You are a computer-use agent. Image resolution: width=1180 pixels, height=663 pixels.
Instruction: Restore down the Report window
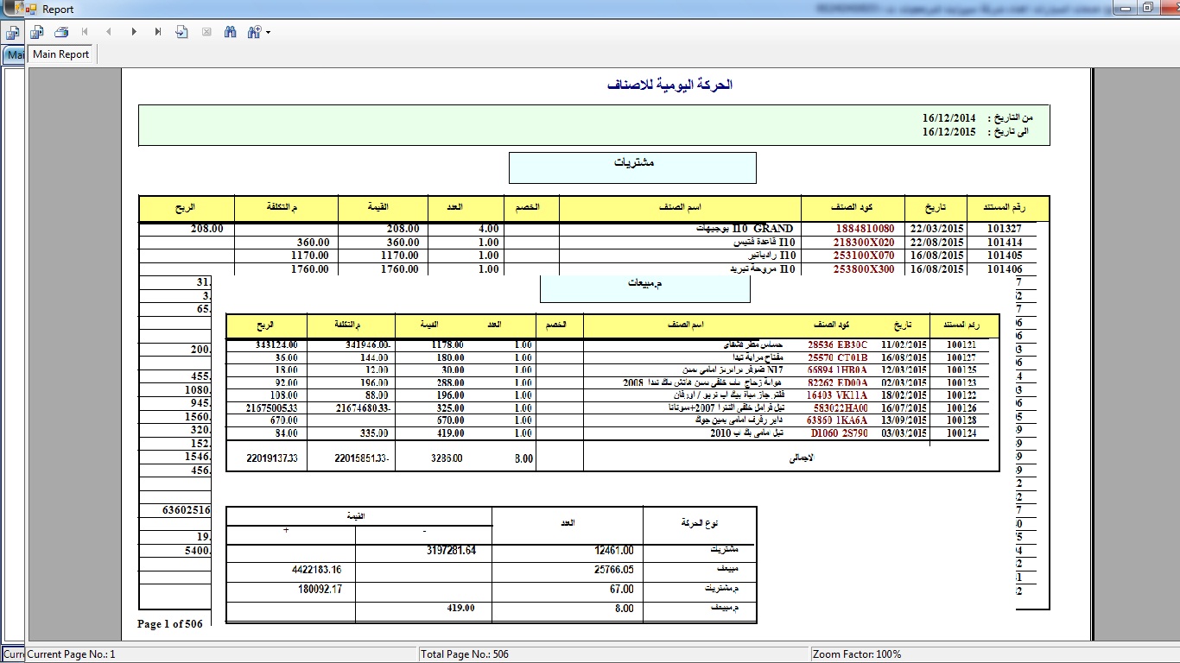[1147, 8]
